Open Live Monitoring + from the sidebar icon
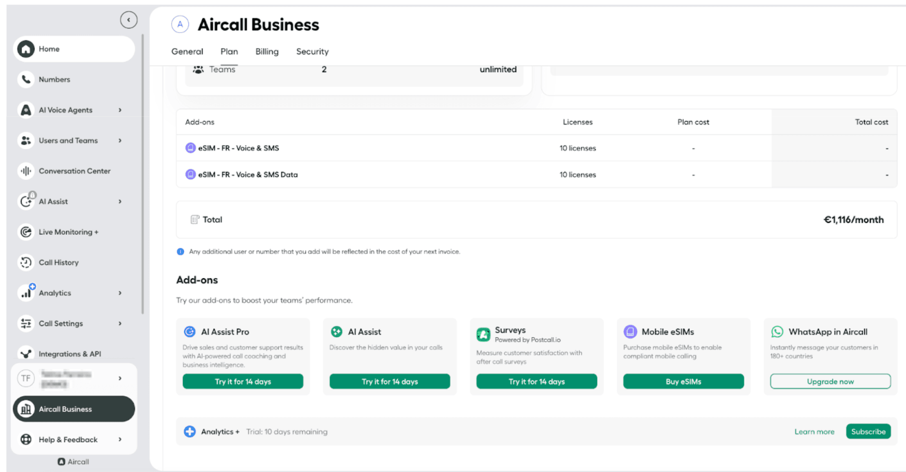 coord(26,232)
